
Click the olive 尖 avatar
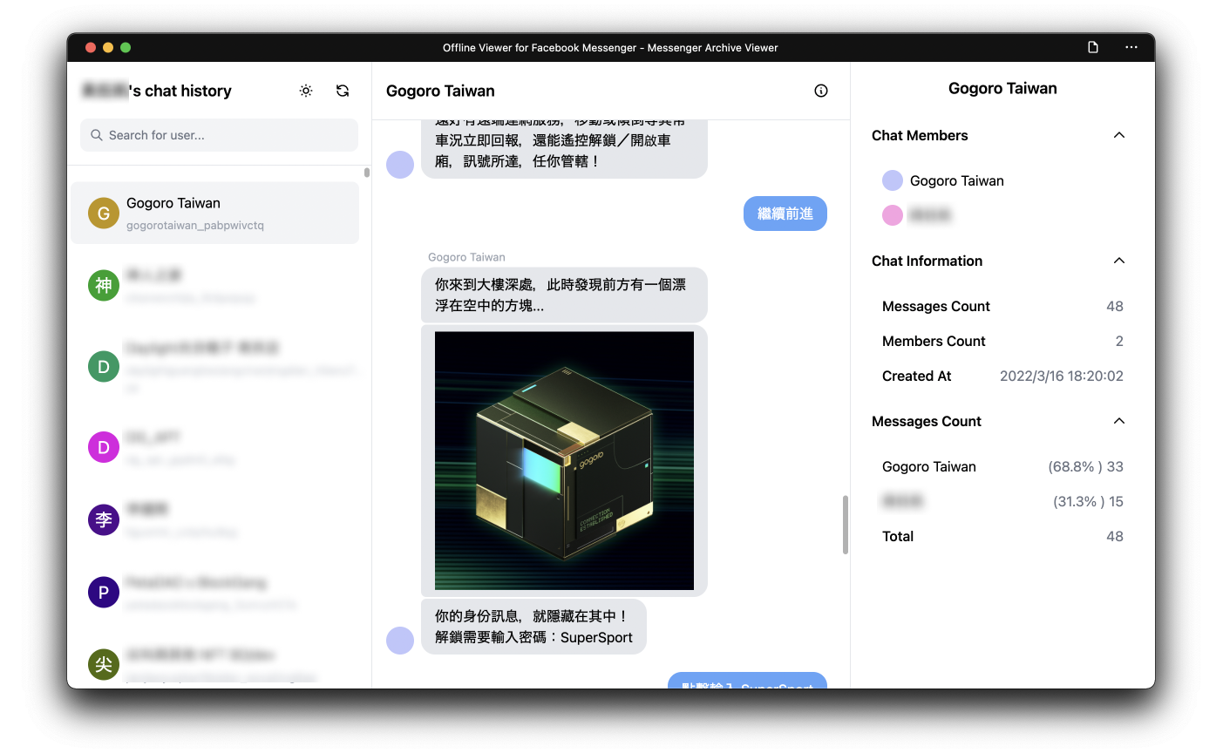point(104,664)
